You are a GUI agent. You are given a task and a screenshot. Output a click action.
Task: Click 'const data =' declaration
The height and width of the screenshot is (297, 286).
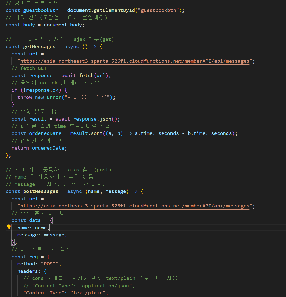click(x=29, y=220)
